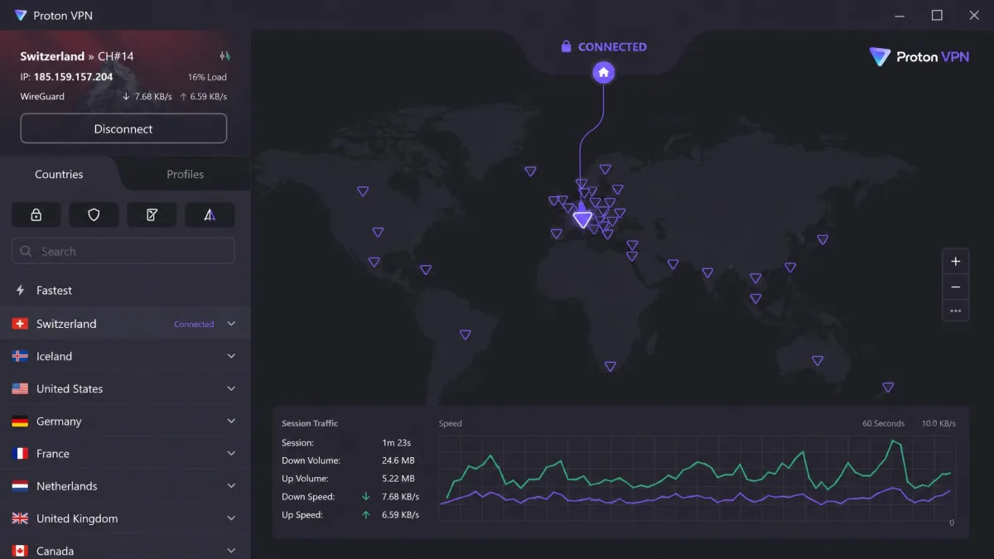Select Netherlands in the country list
Screen dimensions: 994x559
coord(125,486)
